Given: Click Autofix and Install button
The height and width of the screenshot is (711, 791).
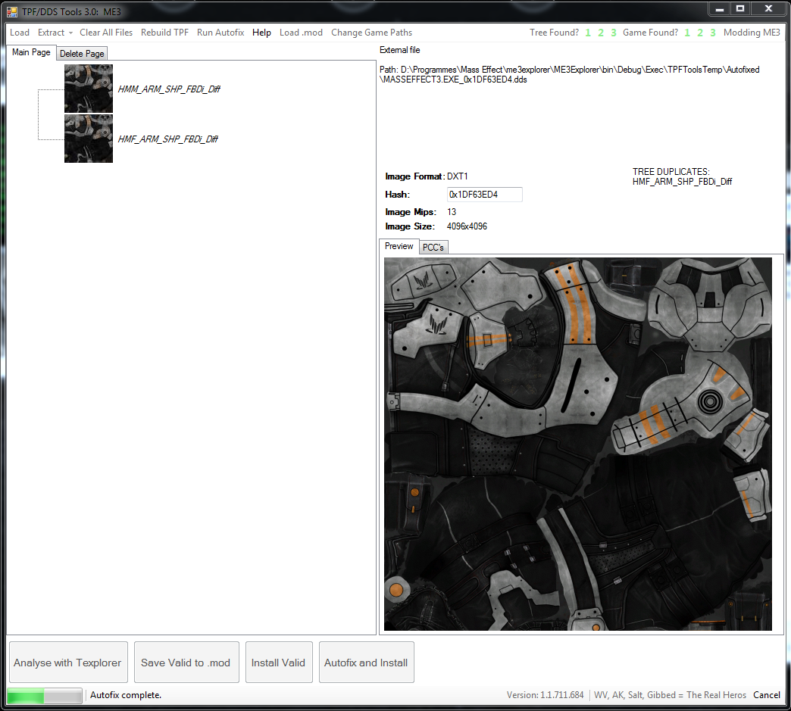Looking at the screenshot, I should (x=366, y=663).
